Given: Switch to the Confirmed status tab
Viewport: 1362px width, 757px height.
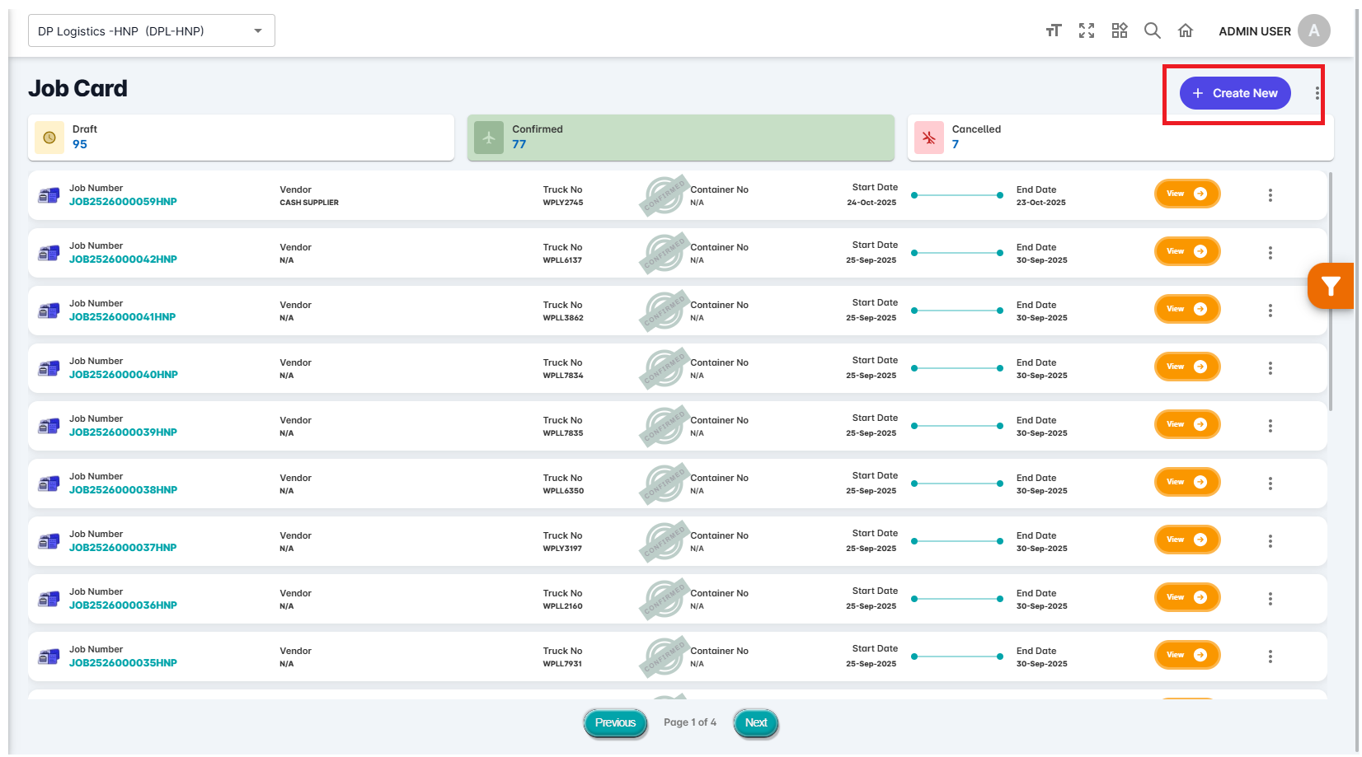Looking at the screenshot, I should 681,138.
